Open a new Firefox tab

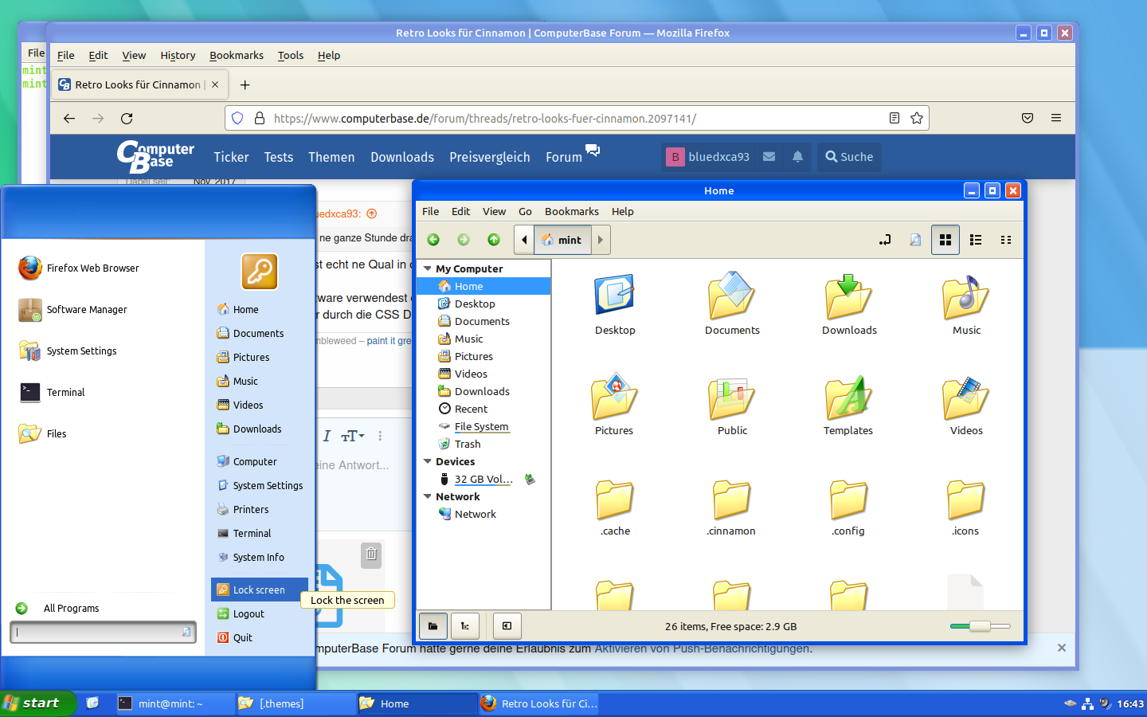[x=245, y=84]
